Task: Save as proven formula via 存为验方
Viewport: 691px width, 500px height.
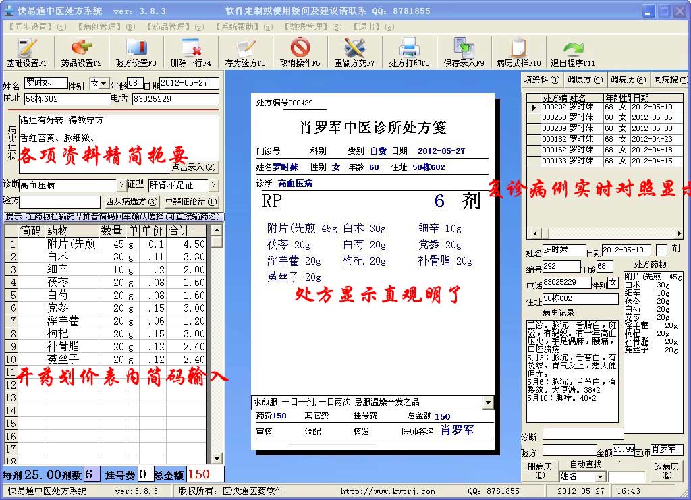Action: tap(245, 52)
